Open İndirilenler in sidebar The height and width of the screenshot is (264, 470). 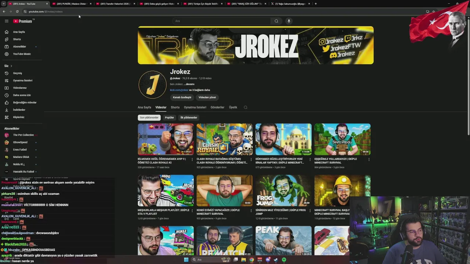point(19,110)
